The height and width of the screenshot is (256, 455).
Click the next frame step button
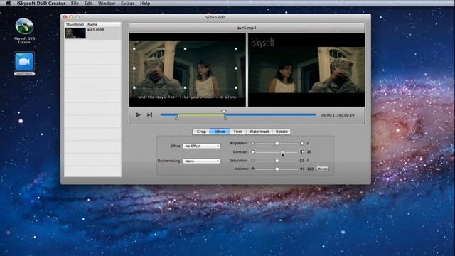click(x=149, y=115)
